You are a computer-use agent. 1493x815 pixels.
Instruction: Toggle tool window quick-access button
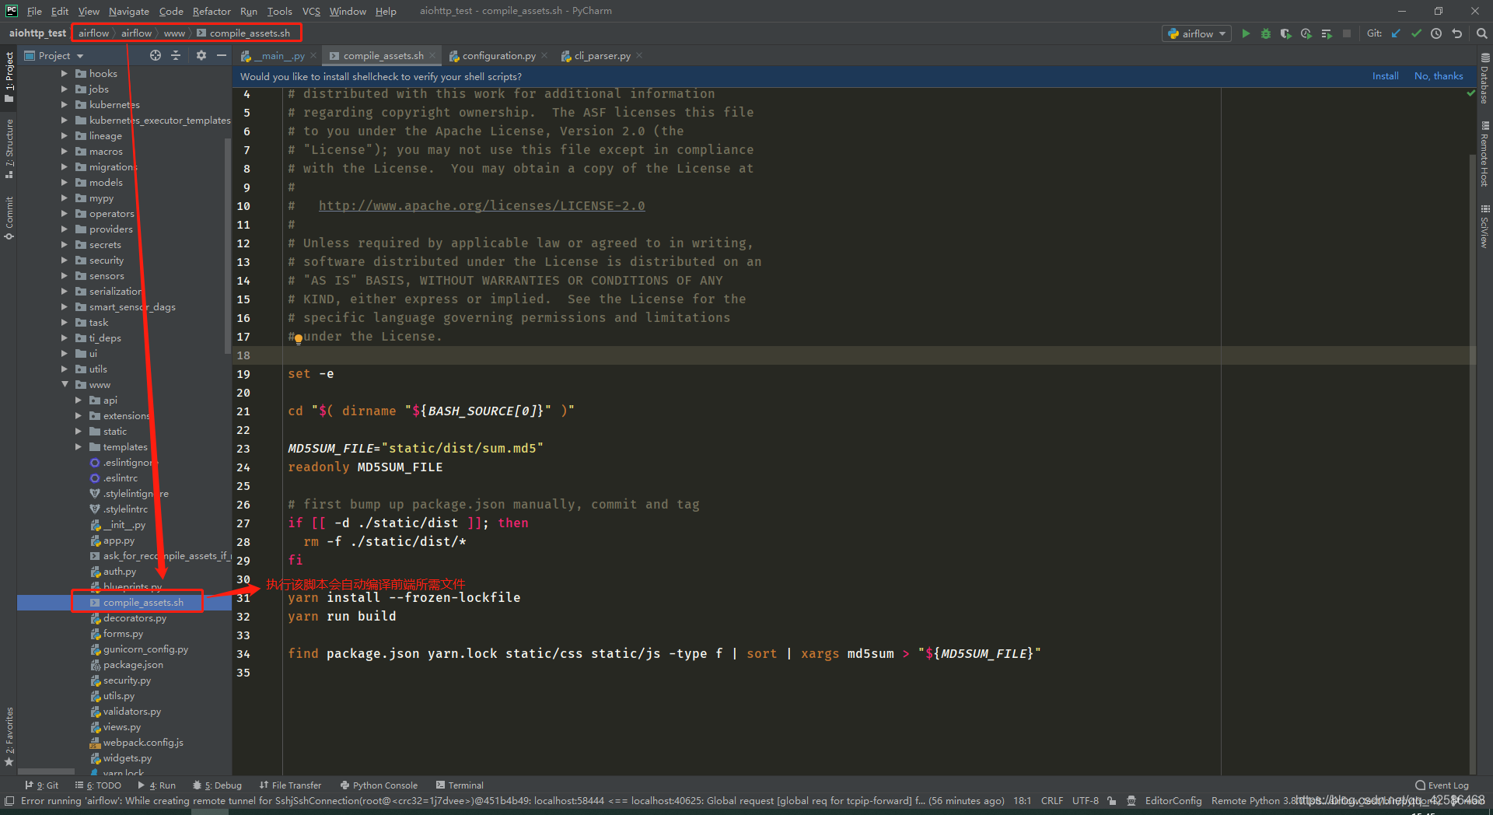point(9,800)
